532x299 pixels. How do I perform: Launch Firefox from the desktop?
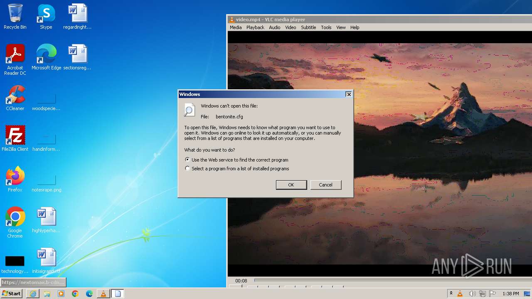click(15, 179)
